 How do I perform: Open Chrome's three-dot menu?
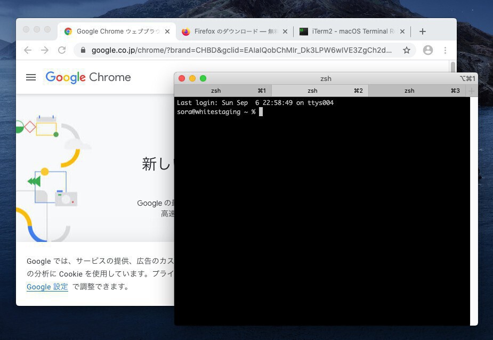click(x=445, y=50)
